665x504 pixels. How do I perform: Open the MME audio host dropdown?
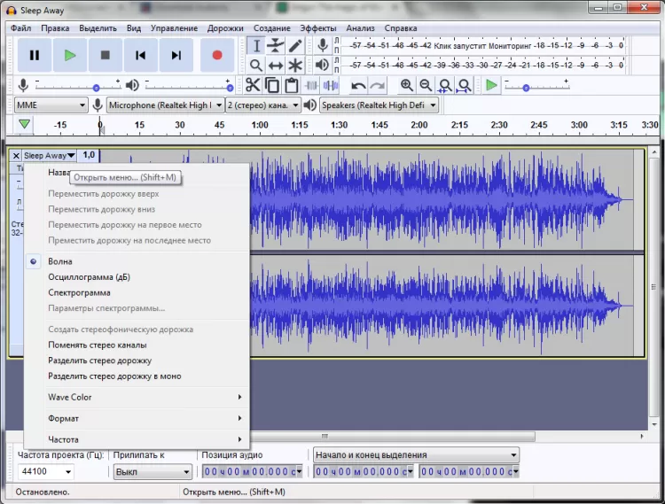tap(51, 105)
